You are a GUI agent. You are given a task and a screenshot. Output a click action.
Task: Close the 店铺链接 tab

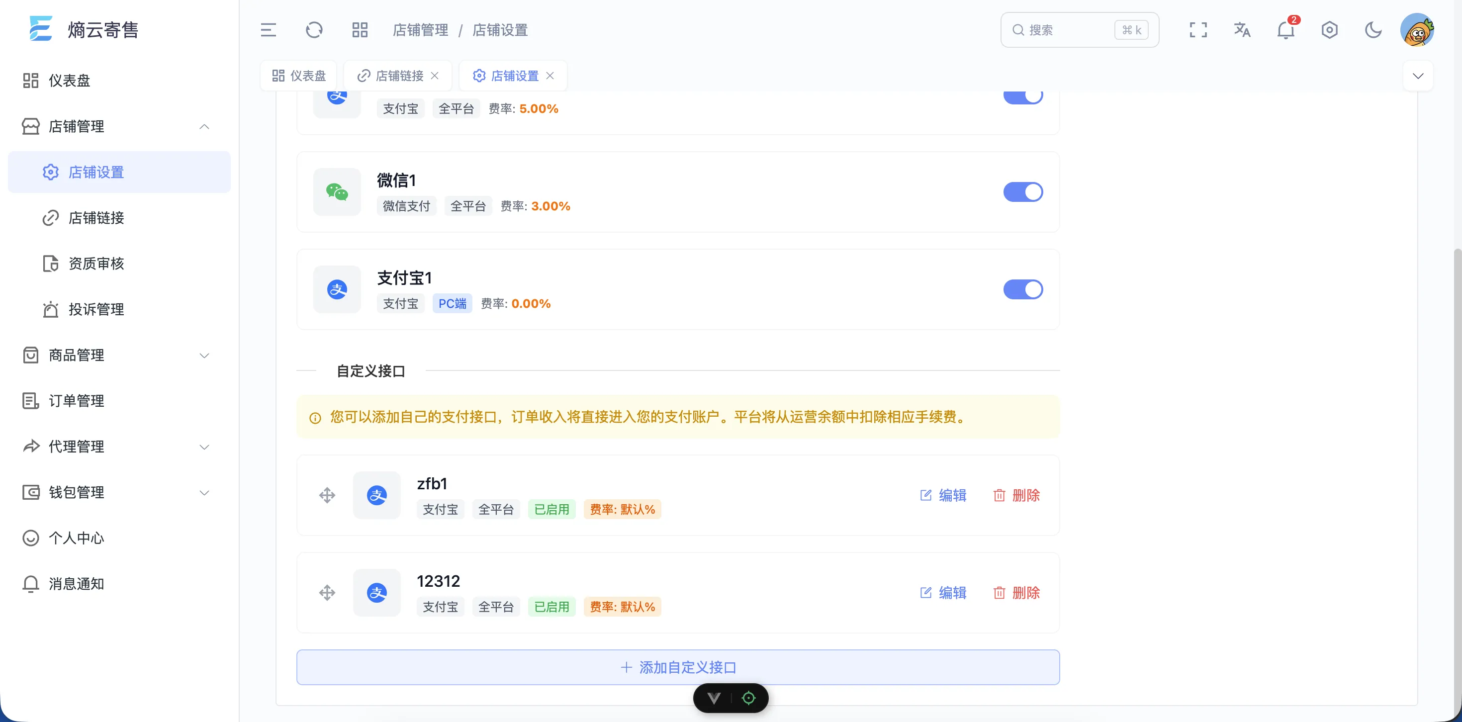point(435,76)
